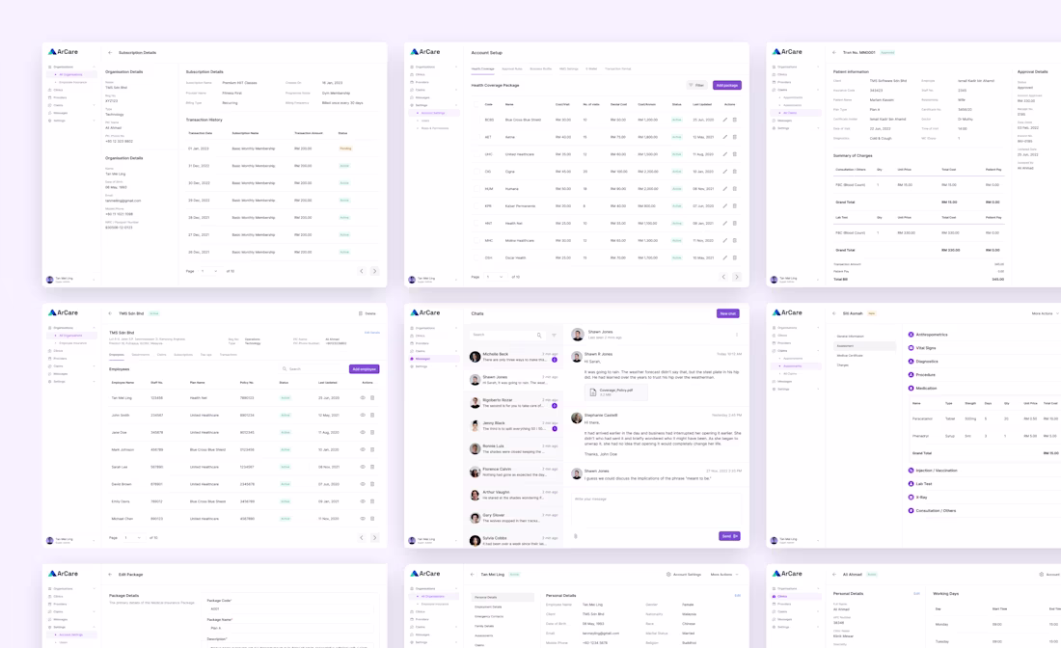Screen dimensions: 1061x648
Task: Go to the next page of Transaction History
Action: tap(374, 271)
